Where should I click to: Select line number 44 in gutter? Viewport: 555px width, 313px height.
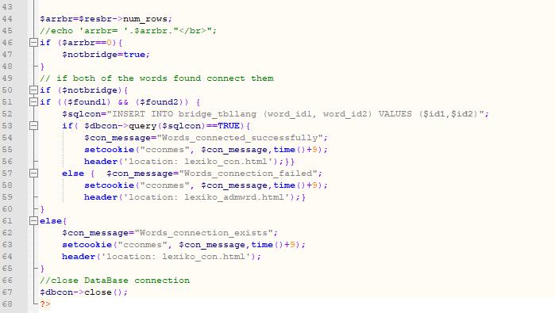tap(7, 19)
